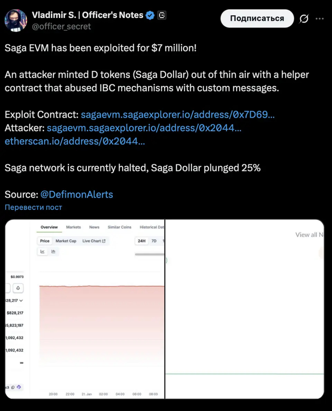Click Перевести пост to translate

[x=33, y=207]
